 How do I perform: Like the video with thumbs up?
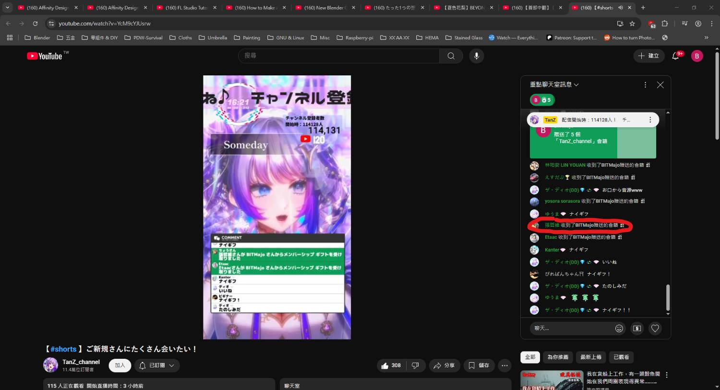391,366
